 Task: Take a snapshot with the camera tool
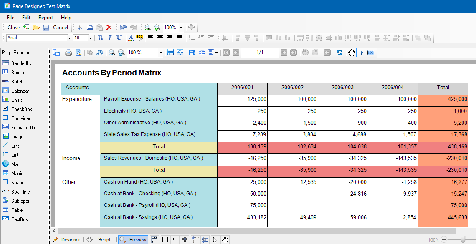(371, 53)
